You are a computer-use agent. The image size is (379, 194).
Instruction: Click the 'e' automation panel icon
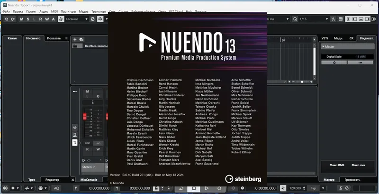pyautogui.click(x=92, y=19)
